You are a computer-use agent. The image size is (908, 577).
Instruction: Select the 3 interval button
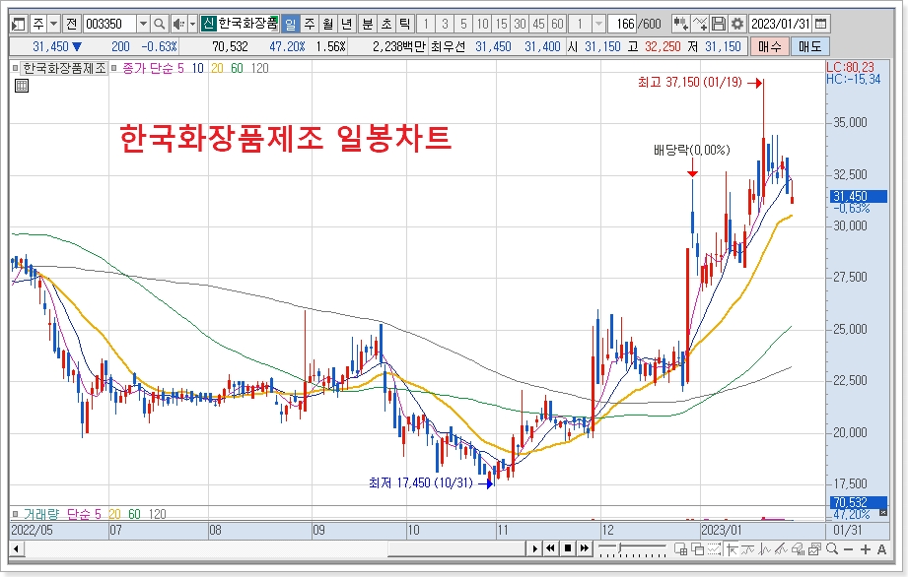[x=445, y=24]
